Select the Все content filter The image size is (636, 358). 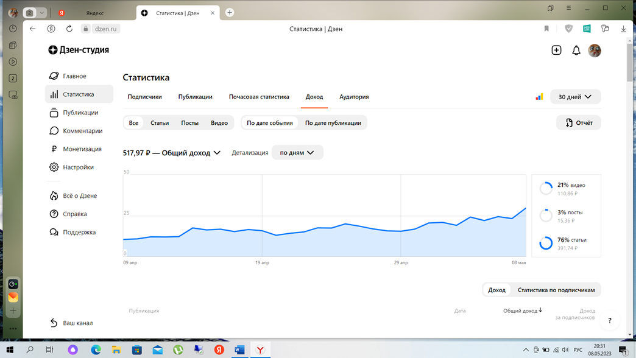[133, 122]
